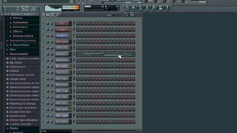The width and height of the screenshot is (237, 133).
Task: Open the keyboard editor in step sequencer header
Action: click(x=133, y=15)
